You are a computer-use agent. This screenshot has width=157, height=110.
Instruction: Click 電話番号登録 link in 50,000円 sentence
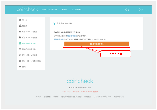pyautogui.click(x=59, y=39)
